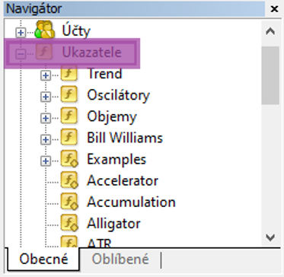The width and height of the screenshot is (284, 277).
Task: Click the scrollbar down arrow
Action: (x=270, y=237)
